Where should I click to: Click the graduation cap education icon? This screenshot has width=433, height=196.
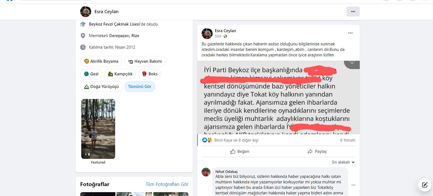click(x=83, y=24)
